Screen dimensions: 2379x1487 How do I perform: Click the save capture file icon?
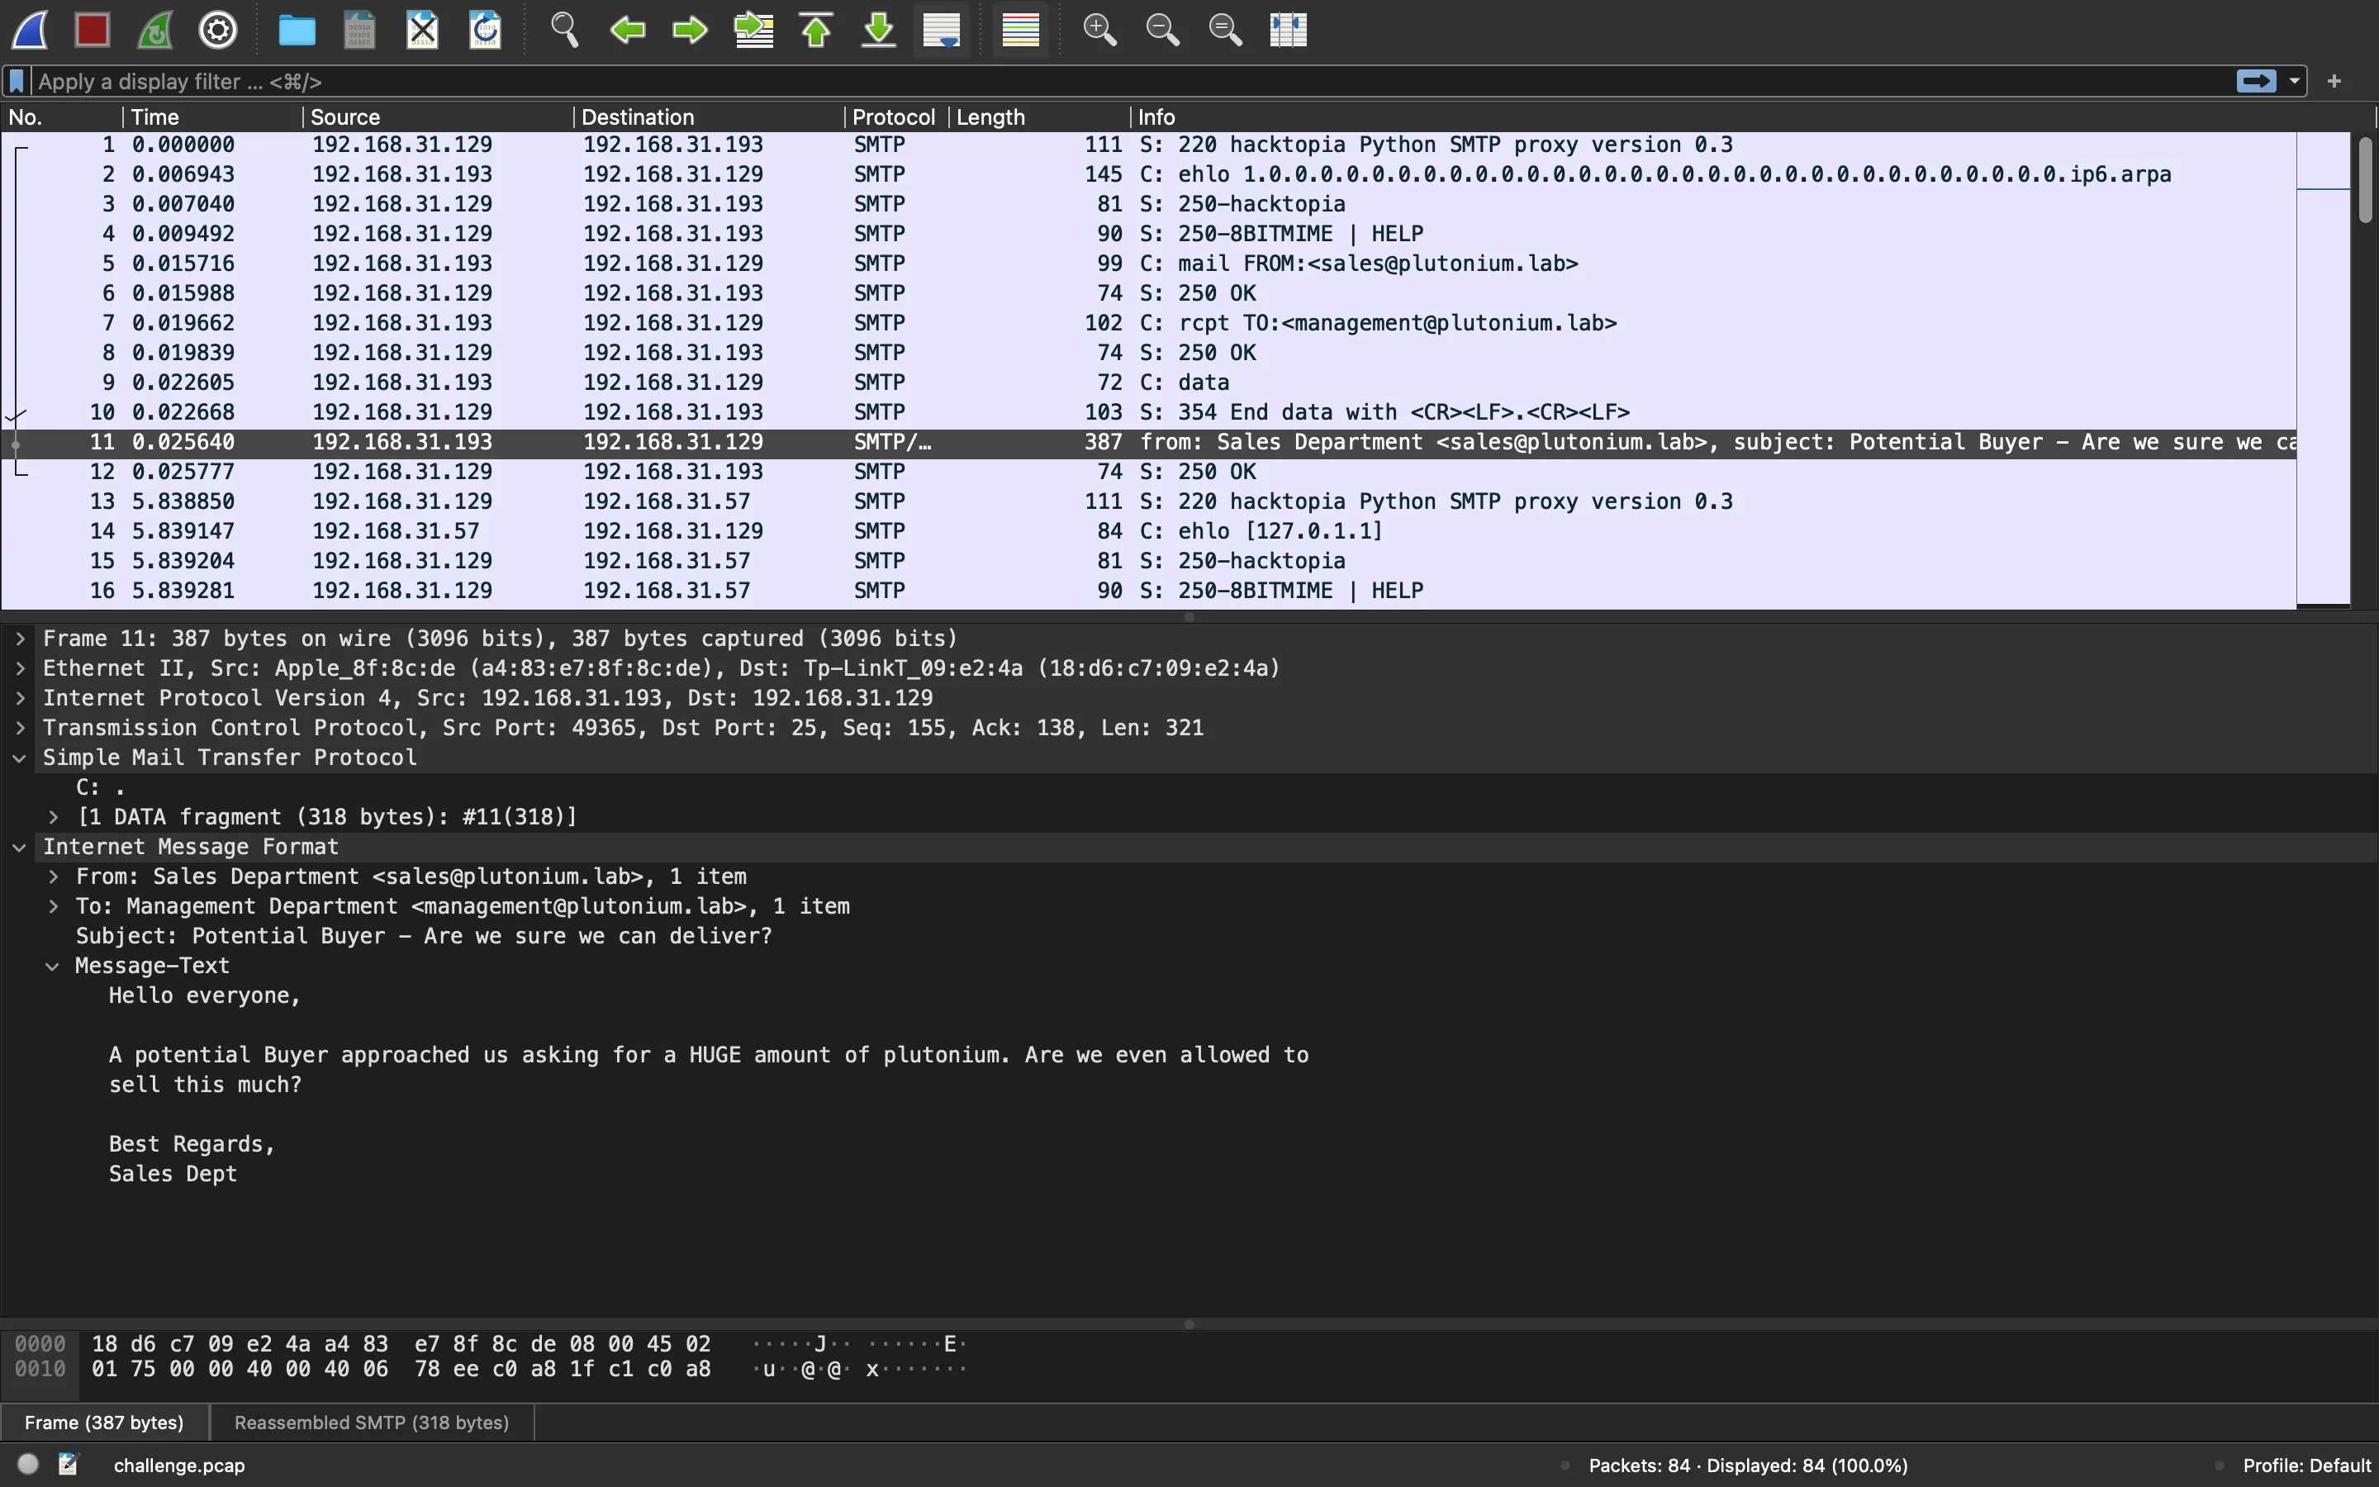pyautogui.click(x=360, y=30)
